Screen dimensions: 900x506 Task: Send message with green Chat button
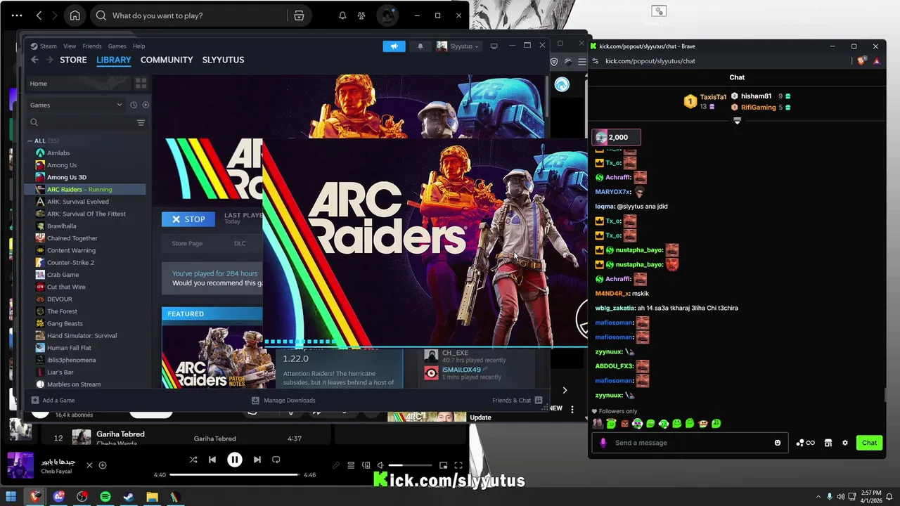[870, 443]
